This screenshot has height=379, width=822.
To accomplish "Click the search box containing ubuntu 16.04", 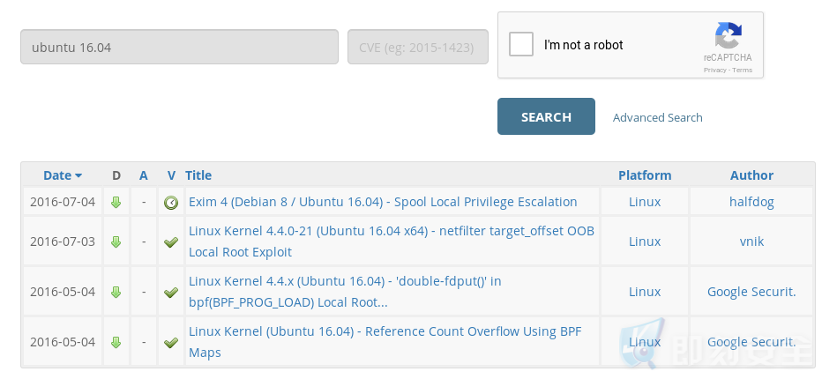I will pos(179,48).
